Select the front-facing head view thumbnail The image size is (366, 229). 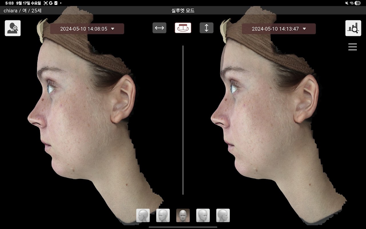tap(183, 215)
